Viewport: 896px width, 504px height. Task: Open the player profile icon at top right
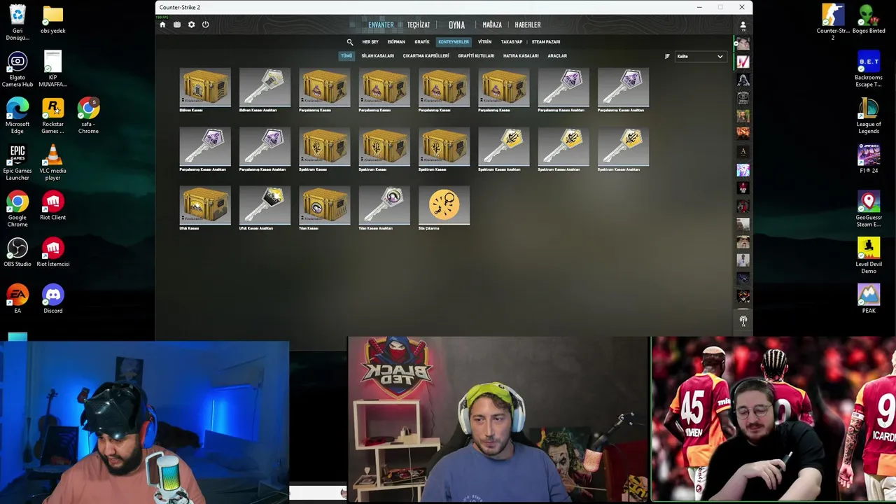click(743, 25)
